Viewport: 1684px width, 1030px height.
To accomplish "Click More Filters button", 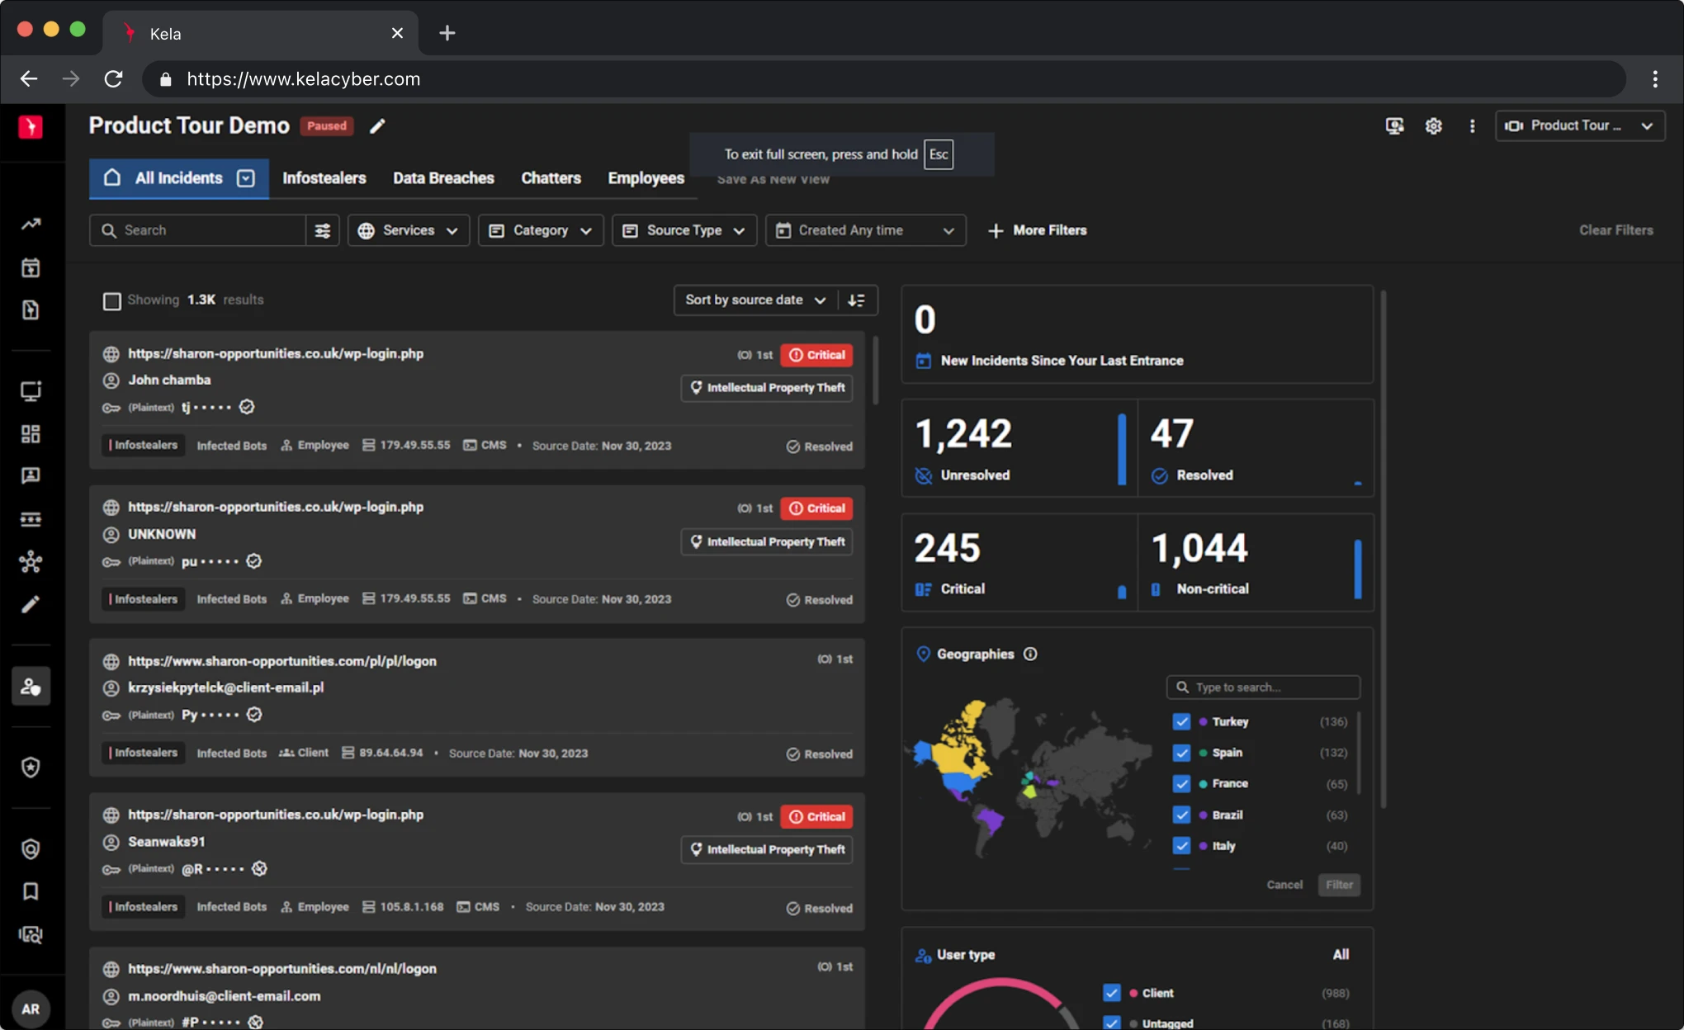I will pos(1038,230).
